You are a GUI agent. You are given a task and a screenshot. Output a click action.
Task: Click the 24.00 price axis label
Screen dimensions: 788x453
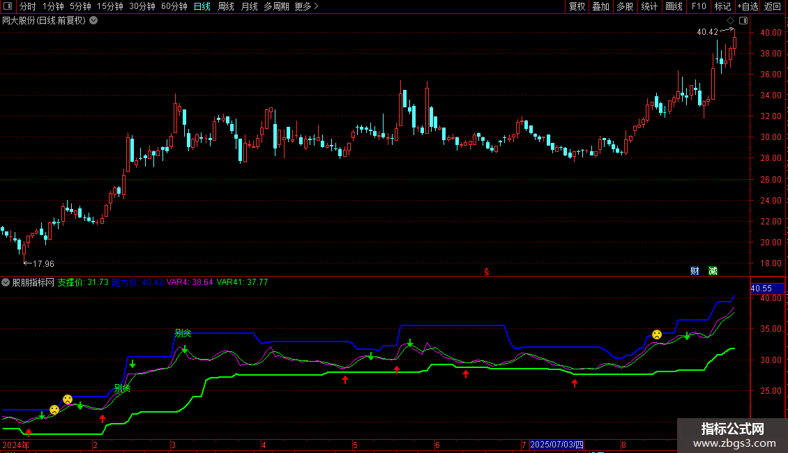tap(771, 201)
